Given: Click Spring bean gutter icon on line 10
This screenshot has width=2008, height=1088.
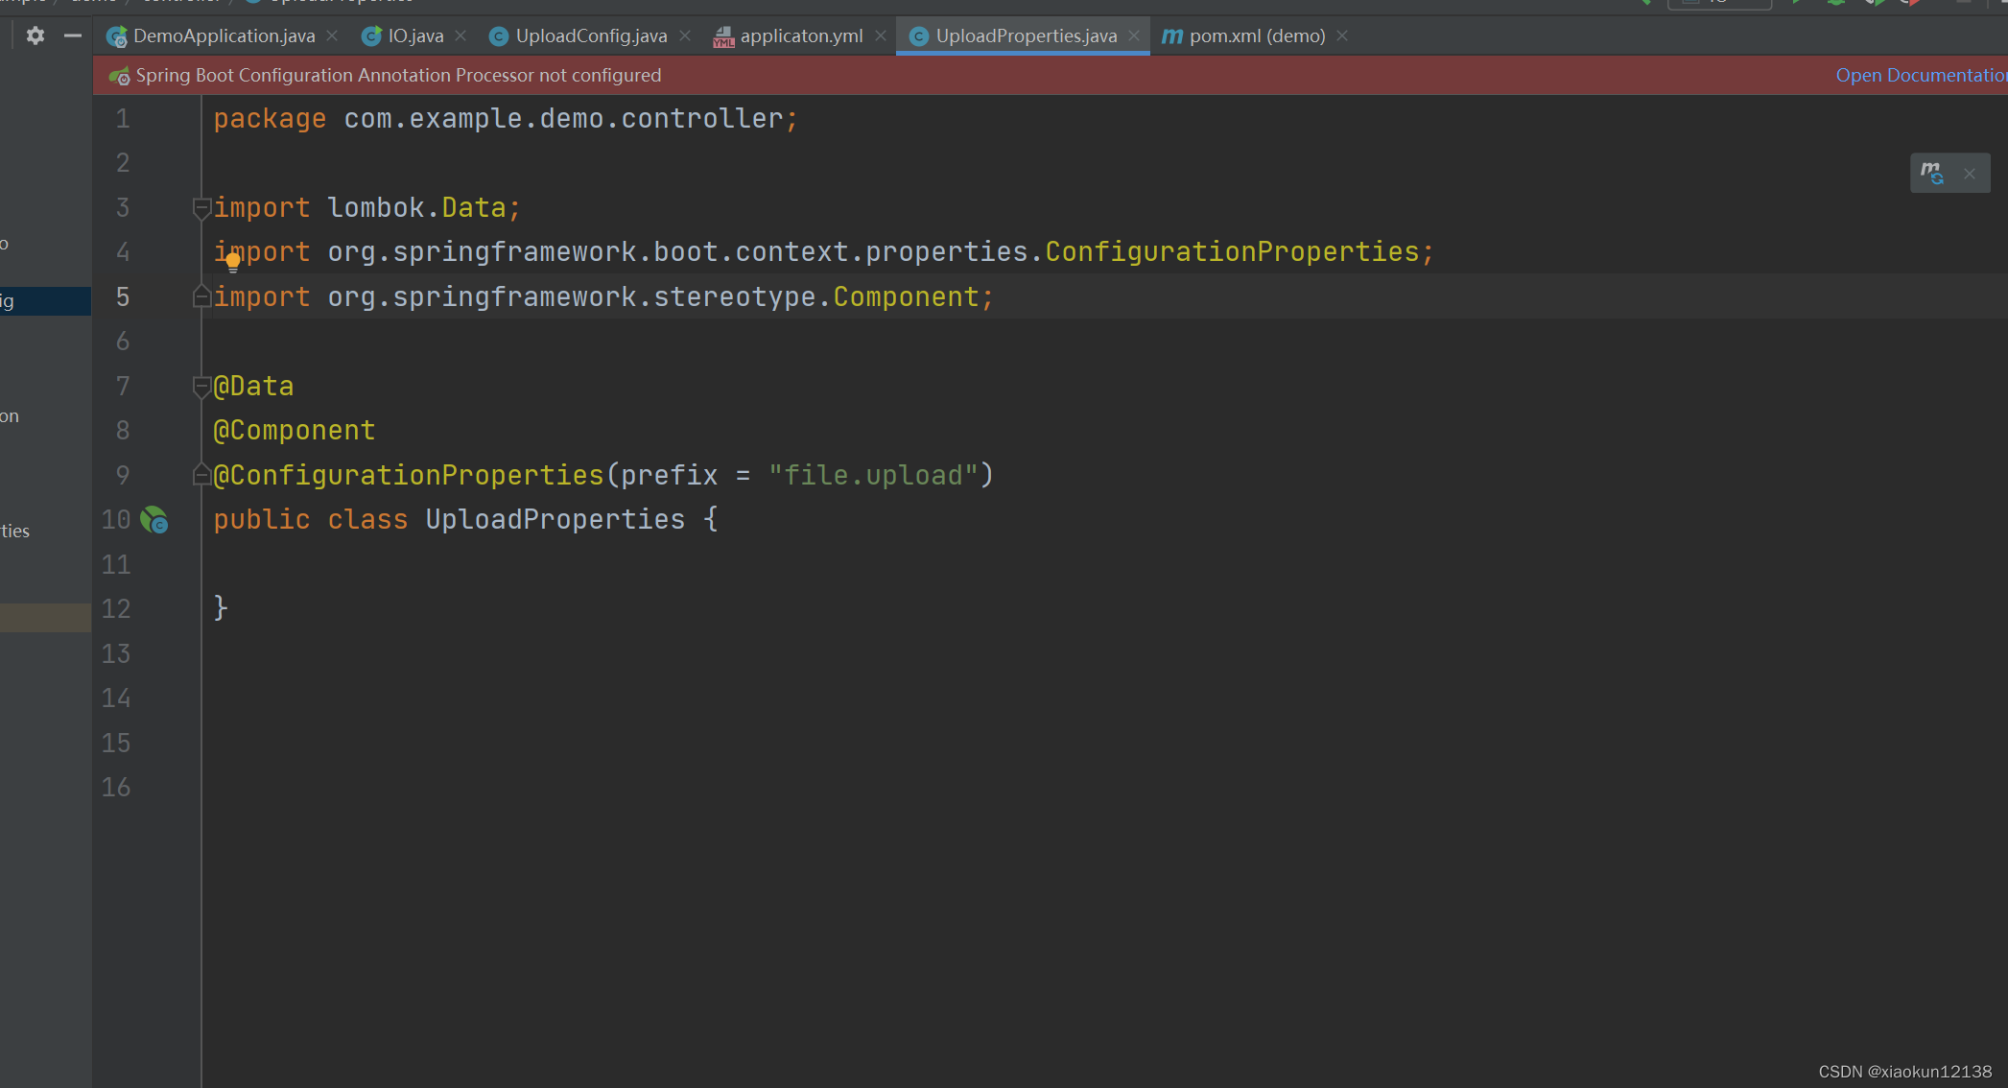Looking at the screenshot, I should pyautogui.click(x=154, y=520).
